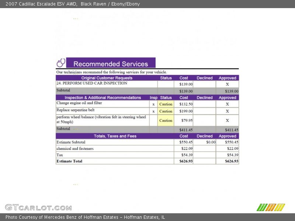The image size is (295, 221).
Task: Click the Caution status for serpentine belt
Action: [x=166, y=111]
